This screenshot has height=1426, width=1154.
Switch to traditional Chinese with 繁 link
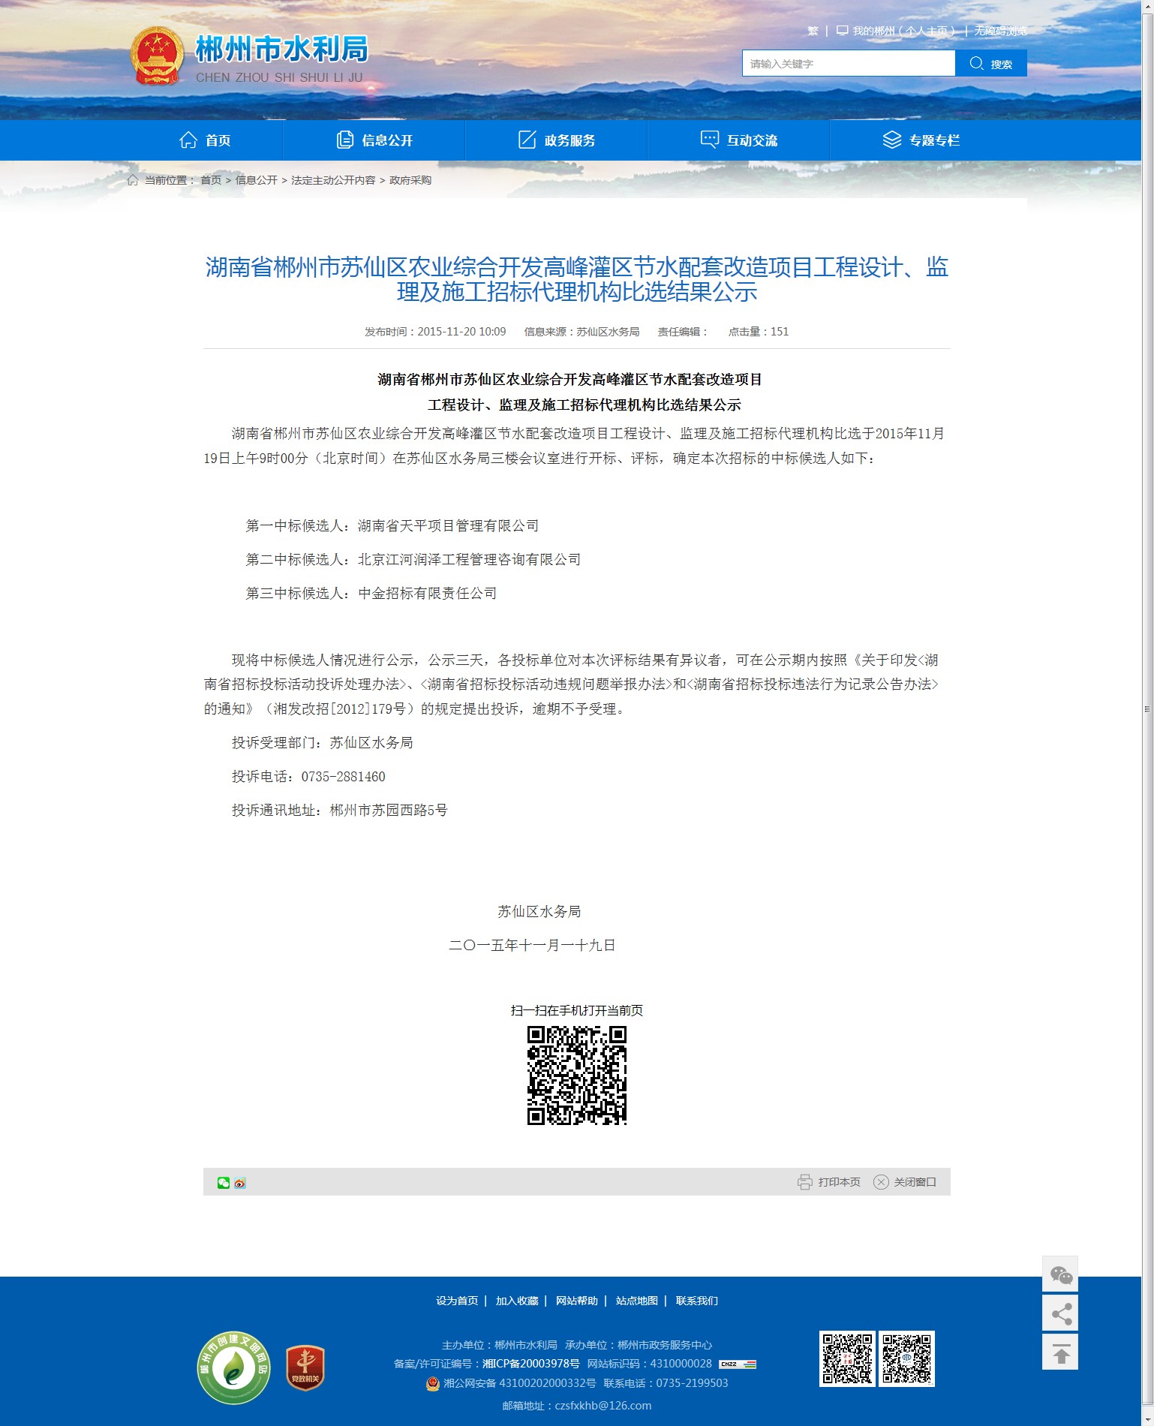click(x=813, y=32)
